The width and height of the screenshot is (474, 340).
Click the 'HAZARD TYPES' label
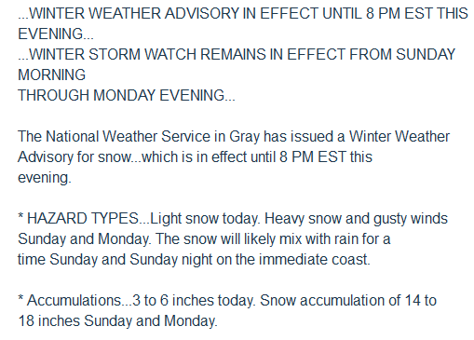[83, 219]
